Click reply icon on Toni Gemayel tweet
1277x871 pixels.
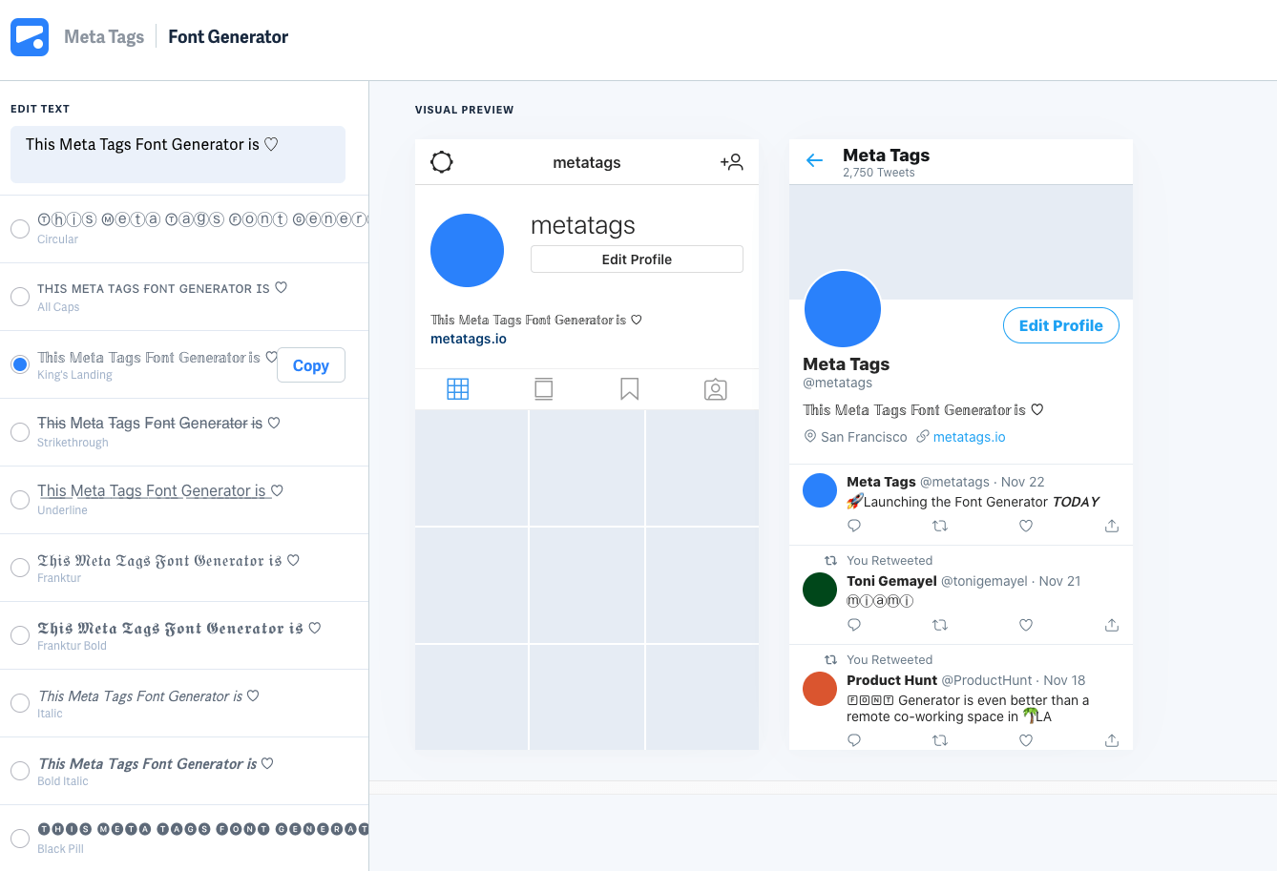[854, 625]
